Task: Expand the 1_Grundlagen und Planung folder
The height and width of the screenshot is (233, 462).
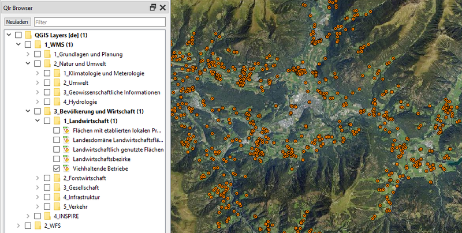Action: 28,54
